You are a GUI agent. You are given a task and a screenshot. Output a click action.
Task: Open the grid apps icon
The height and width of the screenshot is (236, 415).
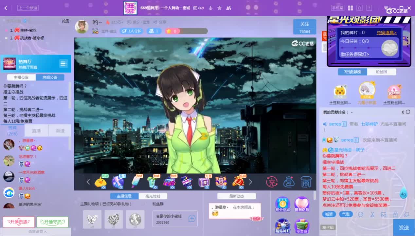click(350, 8)
